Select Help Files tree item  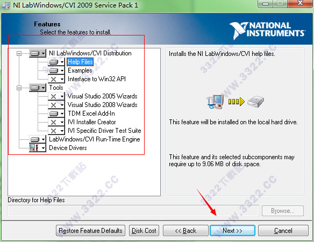[x=80, y=62]
